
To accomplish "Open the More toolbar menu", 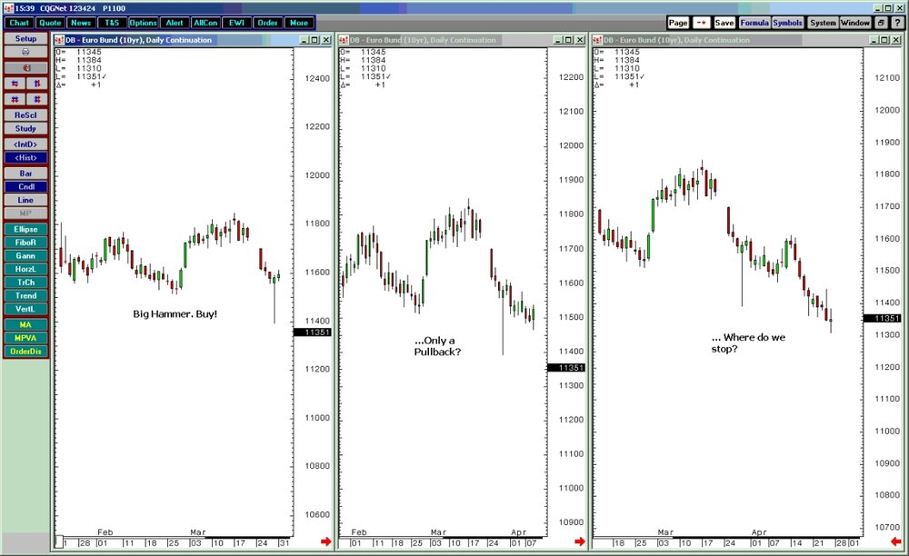I will tap(299, 23).
